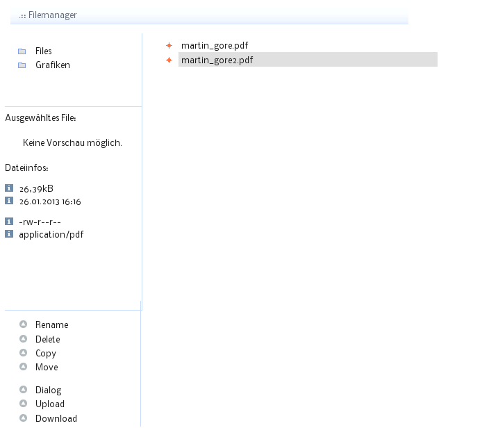Move the selected file
The image size is (498, 428).
tap(47, 367)
